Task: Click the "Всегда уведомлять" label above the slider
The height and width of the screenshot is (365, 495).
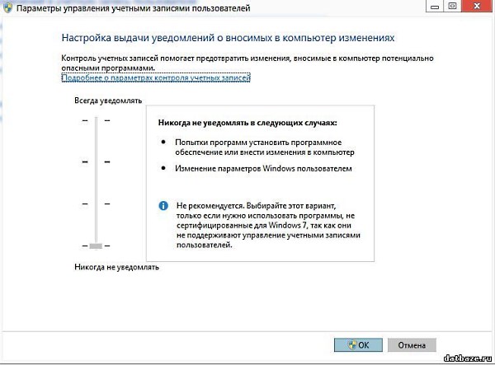Action: [x=107, y=101]
